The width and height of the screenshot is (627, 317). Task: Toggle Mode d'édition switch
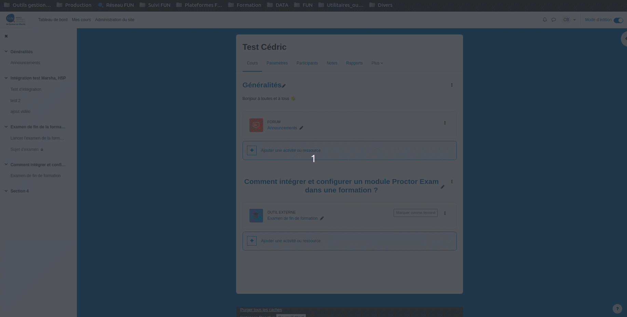tap(618, 20)
